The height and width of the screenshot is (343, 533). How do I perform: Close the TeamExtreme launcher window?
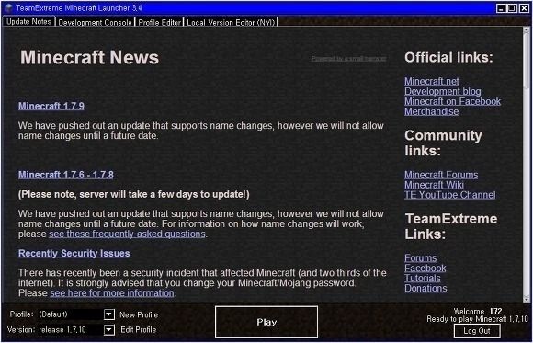524,8
